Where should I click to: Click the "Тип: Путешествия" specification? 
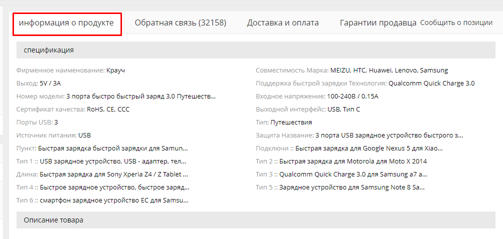click(284, 122)
